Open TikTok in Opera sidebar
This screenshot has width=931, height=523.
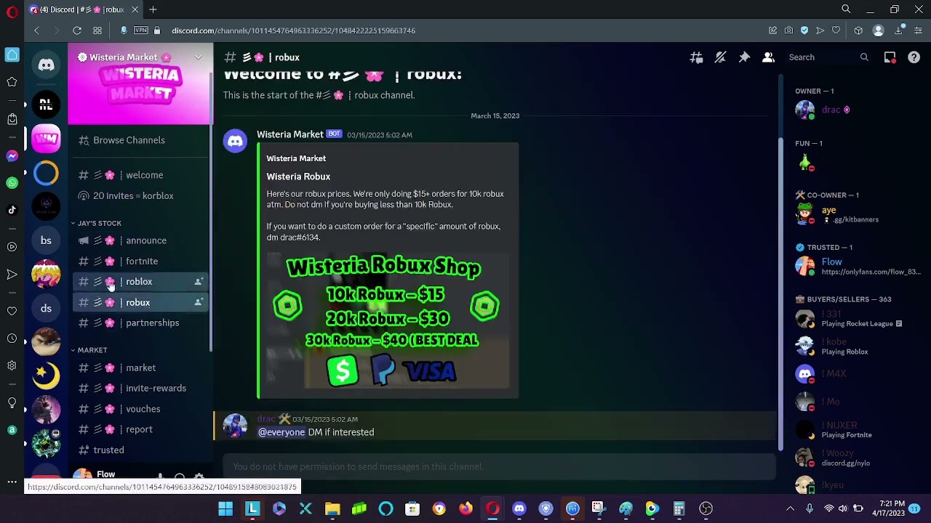coord(12,210)
